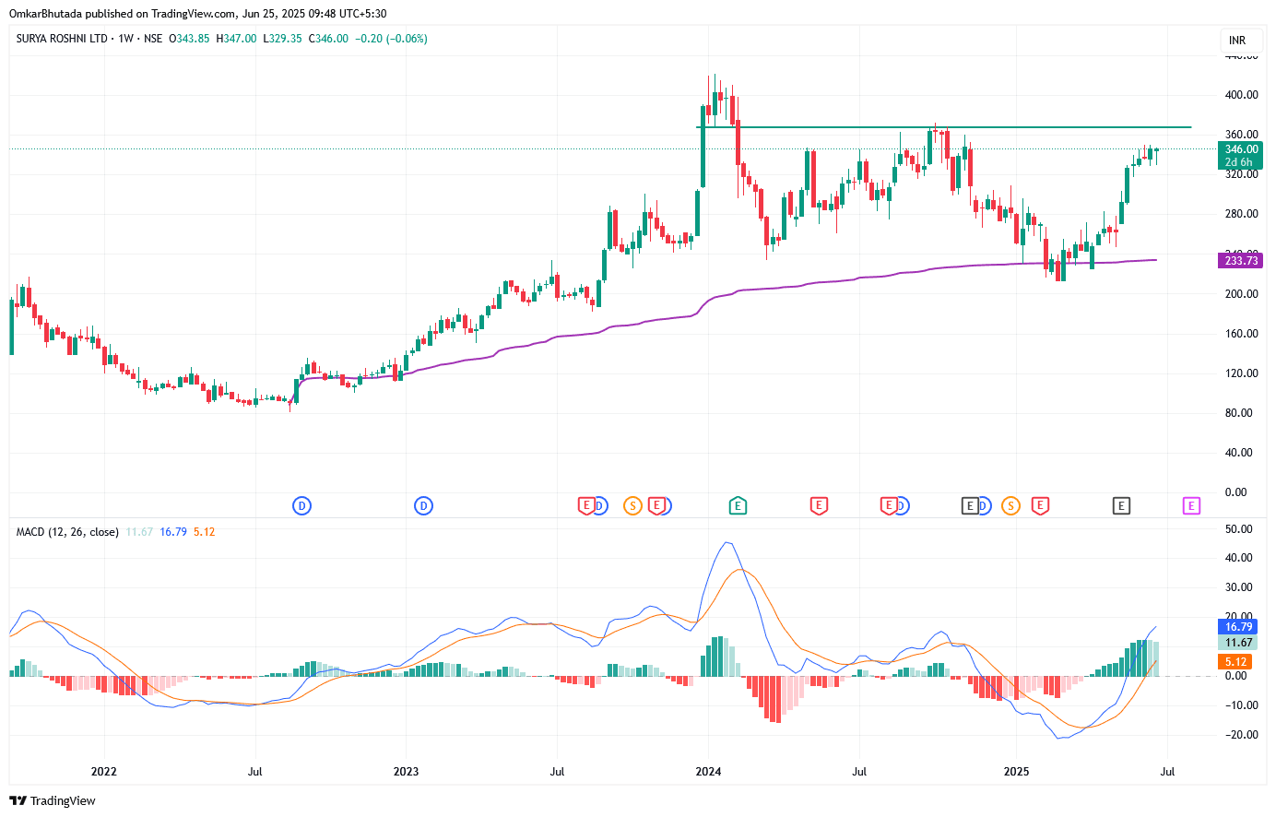Click the 30.00 label on MACD axis
The image size is (1276, 817).
[x=1238, y=587]
